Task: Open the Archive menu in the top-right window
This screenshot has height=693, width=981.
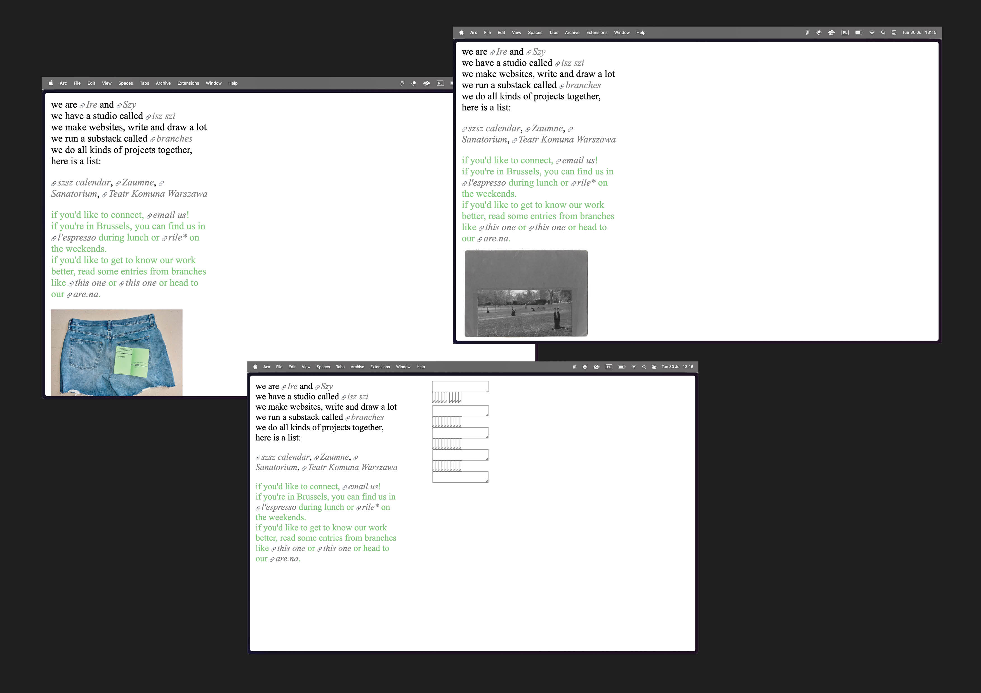Action: click(x=572, y=32)
